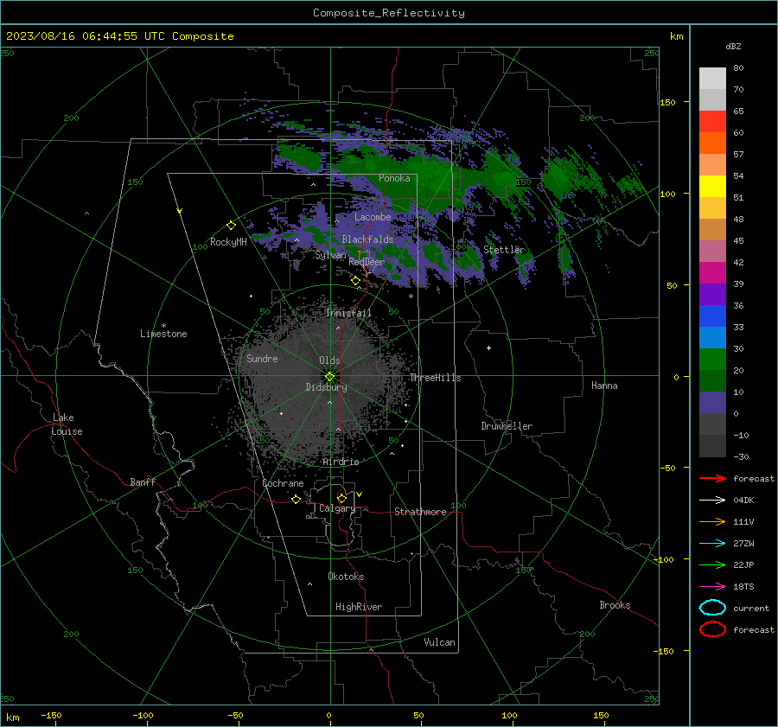Click the magenta 18TS arrow icon

[x=712, y=587]
